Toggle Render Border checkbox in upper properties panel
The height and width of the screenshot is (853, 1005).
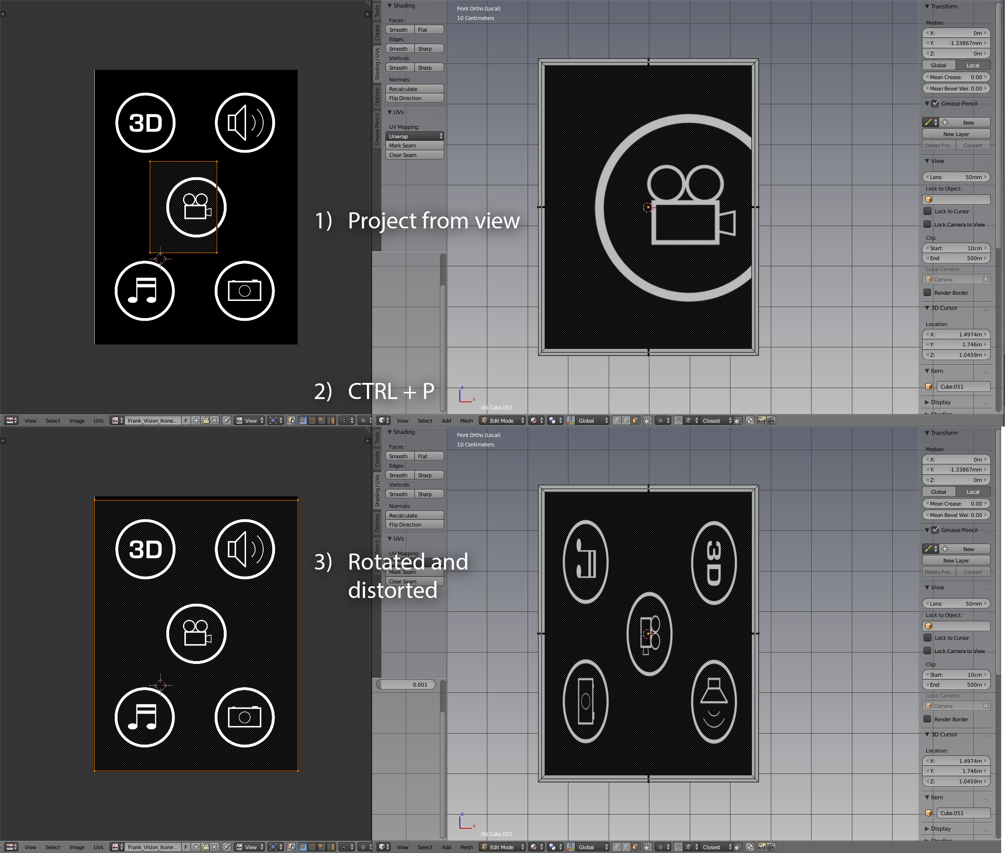pyautogui.click(x=928, y=292)
